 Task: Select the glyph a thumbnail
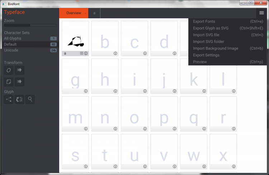75,38
